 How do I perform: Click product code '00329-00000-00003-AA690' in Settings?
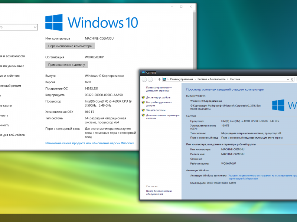(104, 95)
